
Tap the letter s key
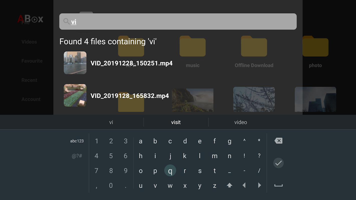[x=200, y=171]
